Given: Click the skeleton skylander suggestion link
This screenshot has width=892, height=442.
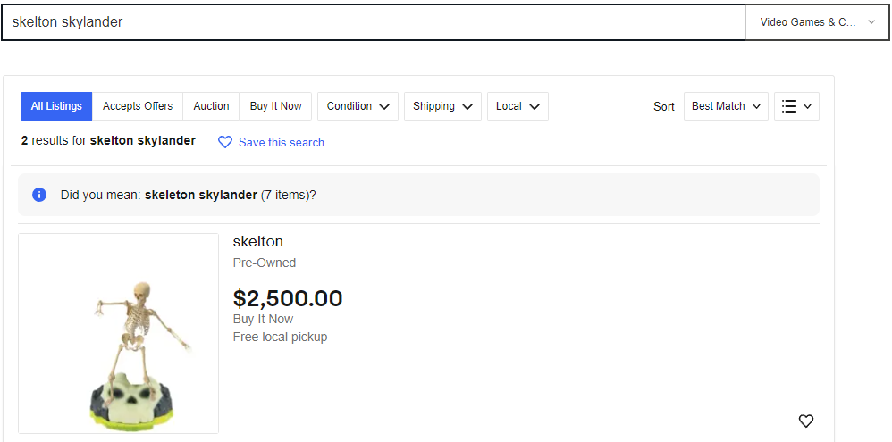Looking at the screenshot, I should tap(201, 195).
